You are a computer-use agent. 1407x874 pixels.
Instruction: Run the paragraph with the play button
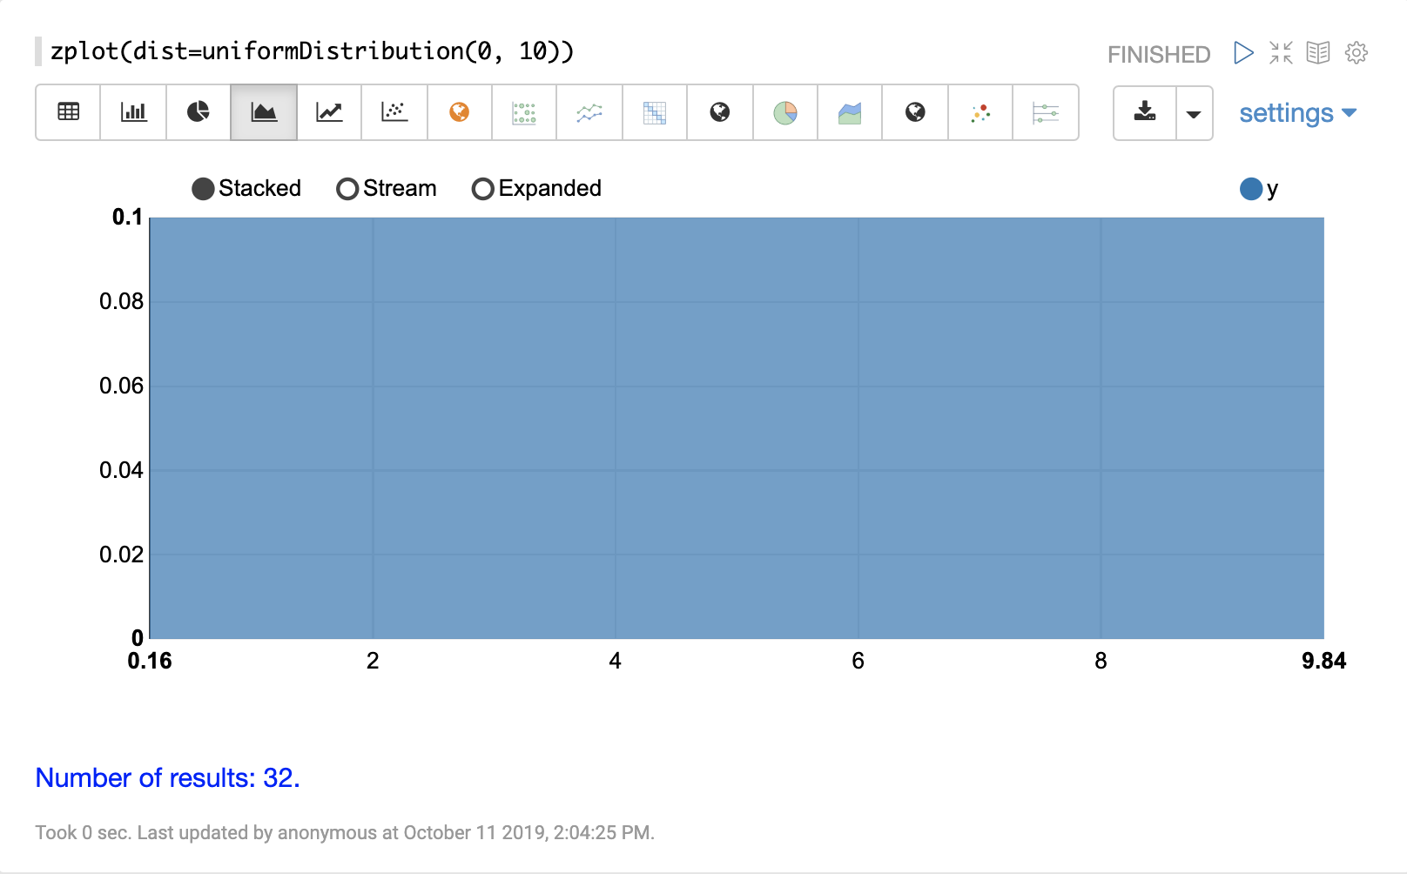click(x=1243, y=53)
